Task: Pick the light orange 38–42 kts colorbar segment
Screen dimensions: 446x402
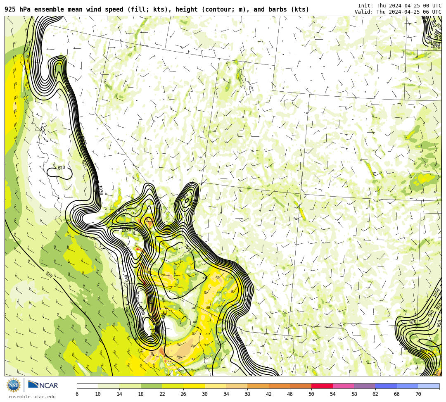Action: click(258, 386)
